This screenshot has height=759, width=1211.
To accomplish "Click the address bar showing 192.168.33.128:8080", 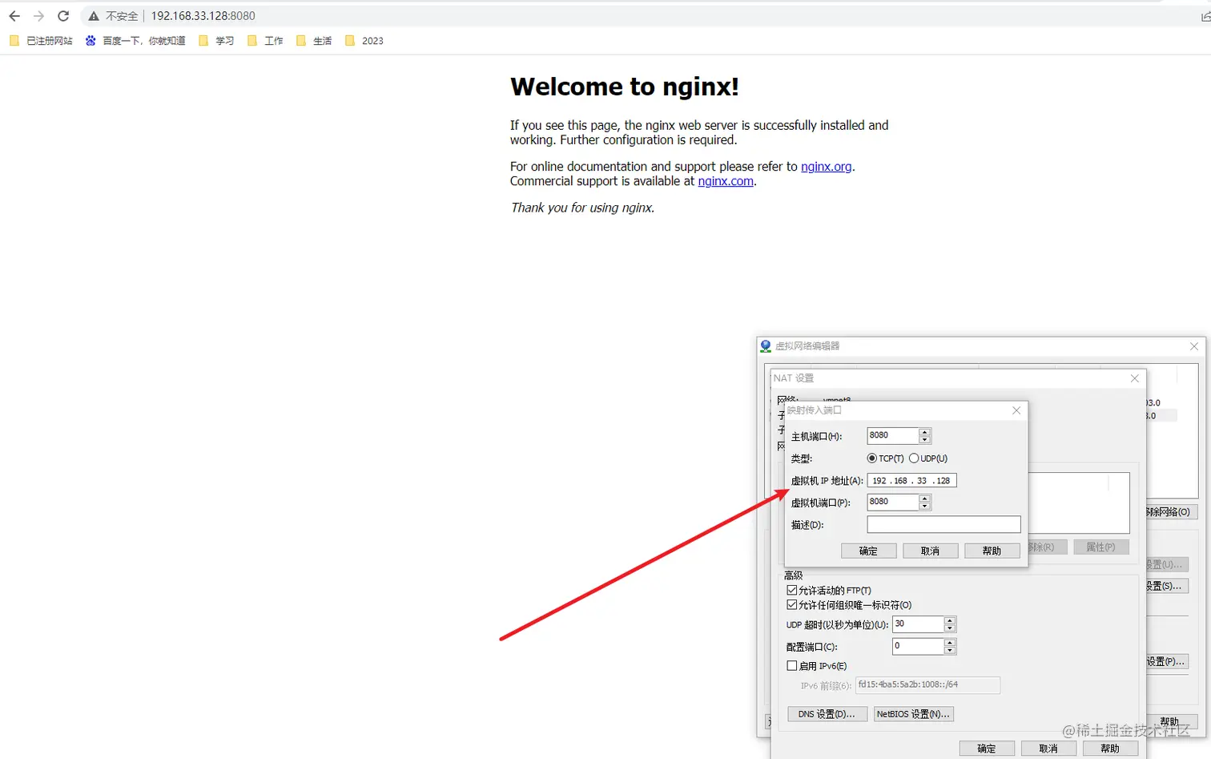I will click(203, 16).
